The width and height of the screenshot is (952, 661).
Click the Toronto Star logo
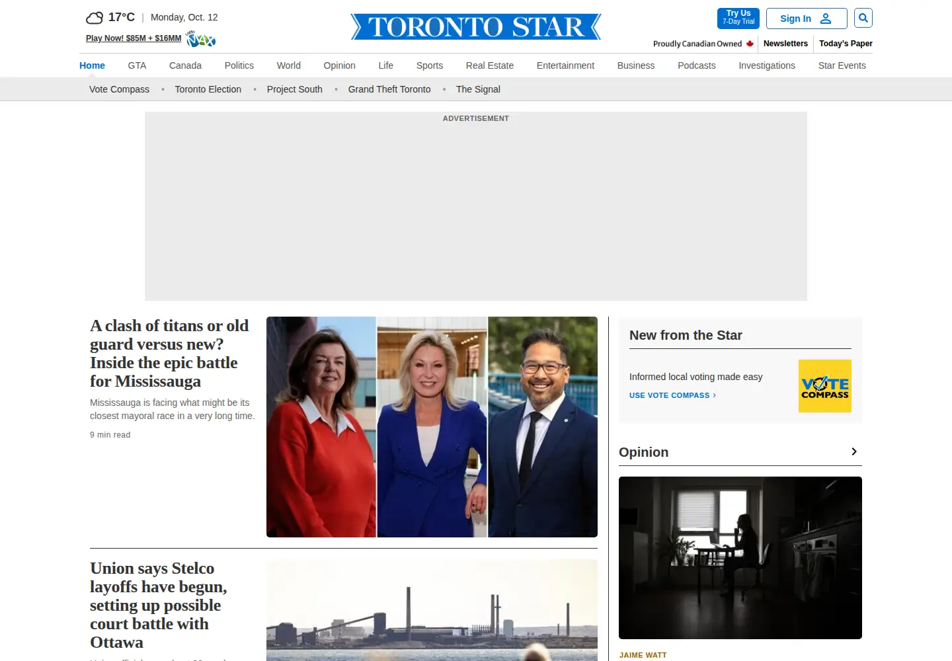point(476,26)
